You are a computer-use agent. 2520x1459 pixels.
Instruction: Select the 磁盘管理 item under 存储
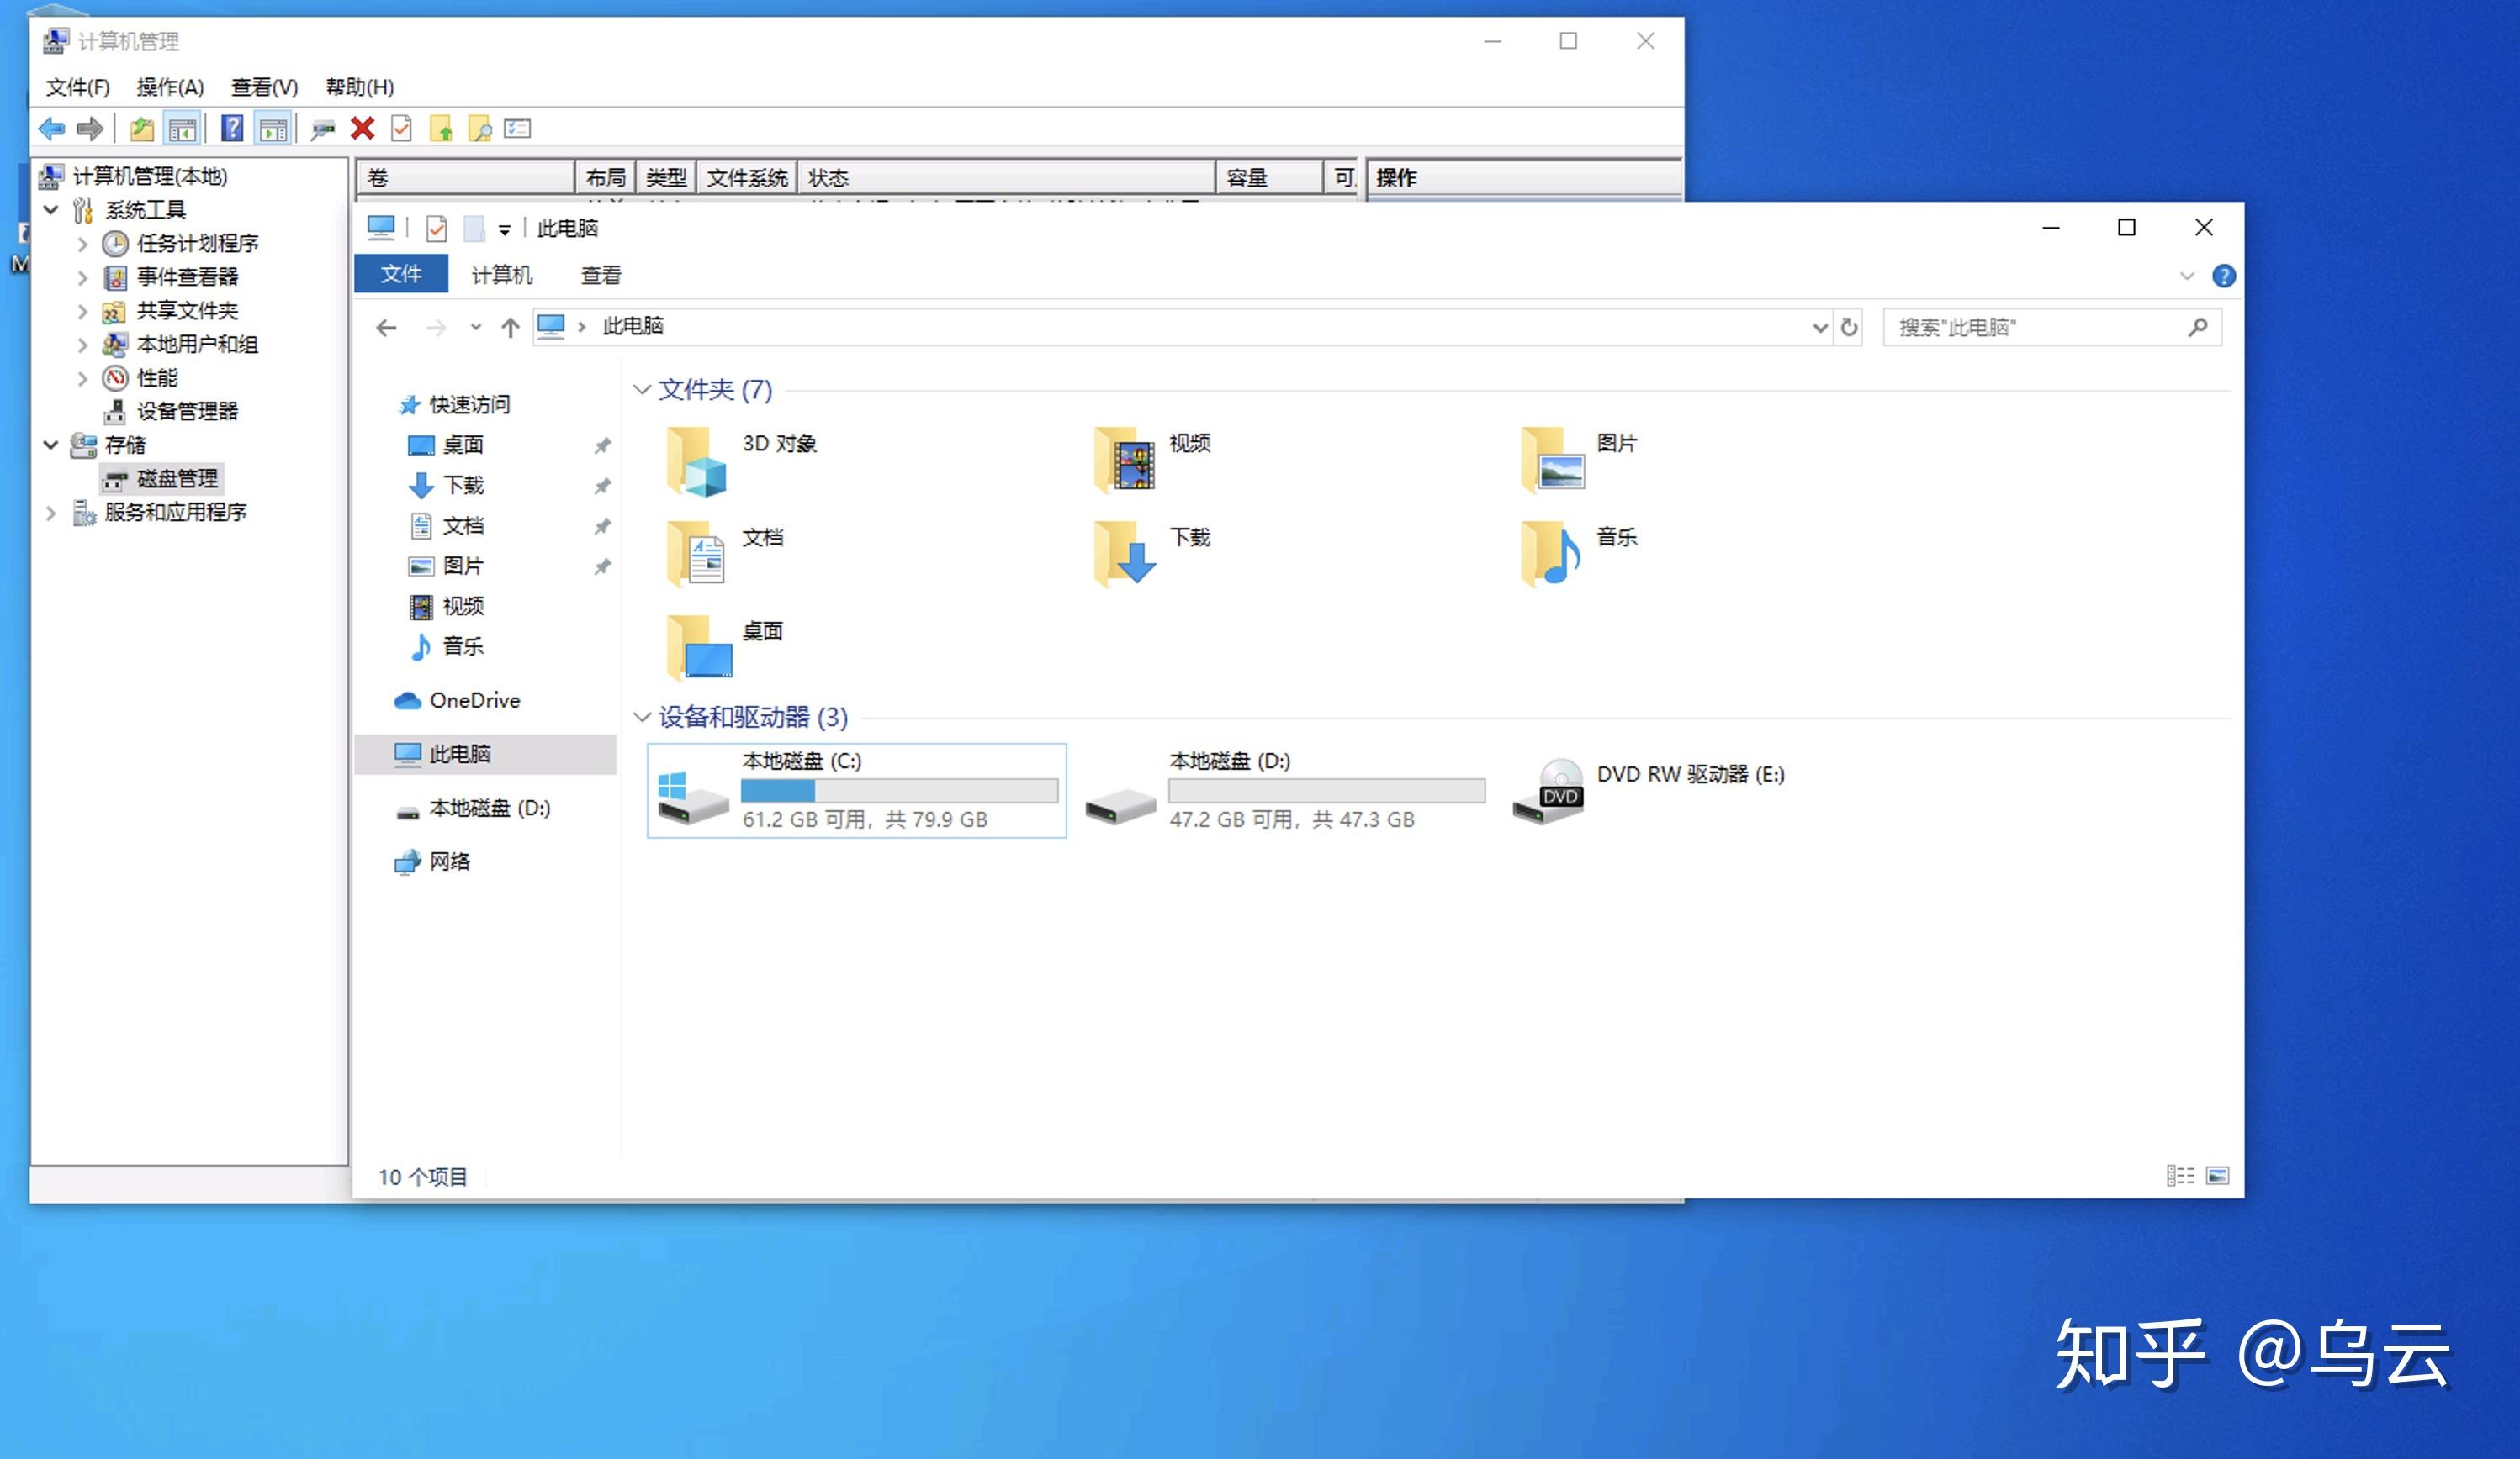(178, 479)
